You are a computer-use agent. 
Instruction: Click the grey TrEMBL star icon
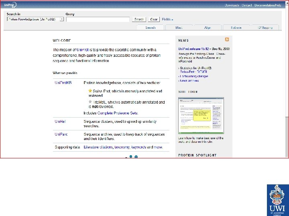(90, 102)
